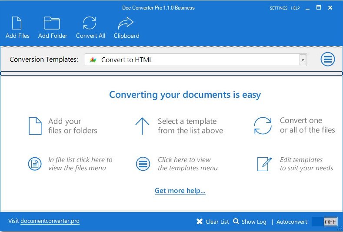Click the large add files page icon

pyautogui.click(x=35, y=126)
